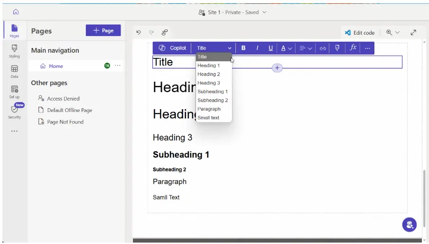Open the Edit code button
This screenshot has height=244, width=429.
tap(360, 33)
